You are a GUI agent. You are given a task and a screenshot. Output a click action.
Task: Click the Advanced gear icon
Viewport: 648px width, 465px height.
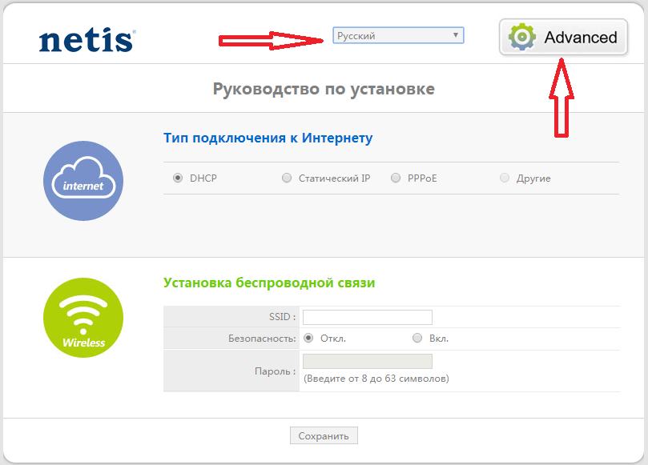(x=522, y=37)
